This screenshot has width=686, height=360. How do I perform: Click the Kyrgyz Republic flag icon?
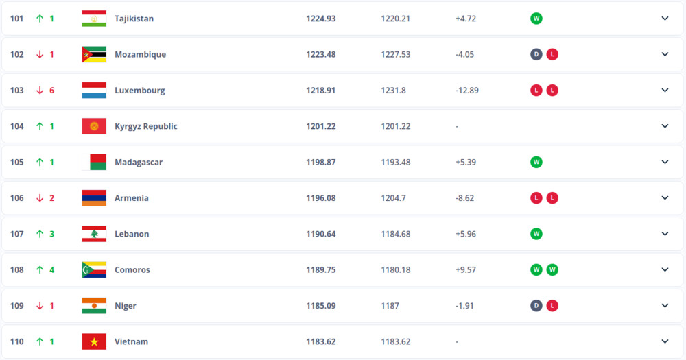click(x=94, y=126)
